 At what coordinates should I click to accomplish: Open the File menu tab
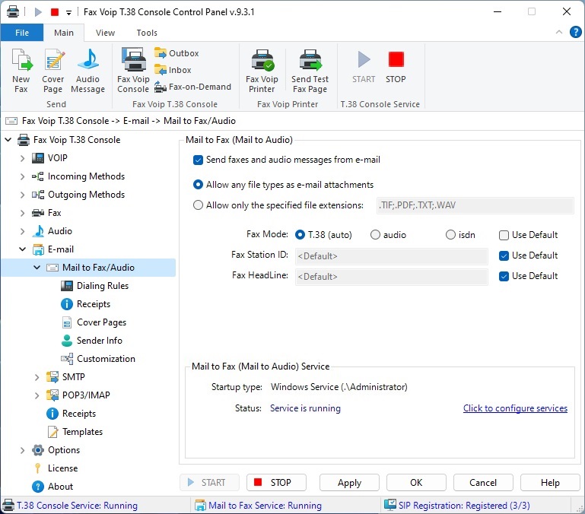click(x=22, y=33)
